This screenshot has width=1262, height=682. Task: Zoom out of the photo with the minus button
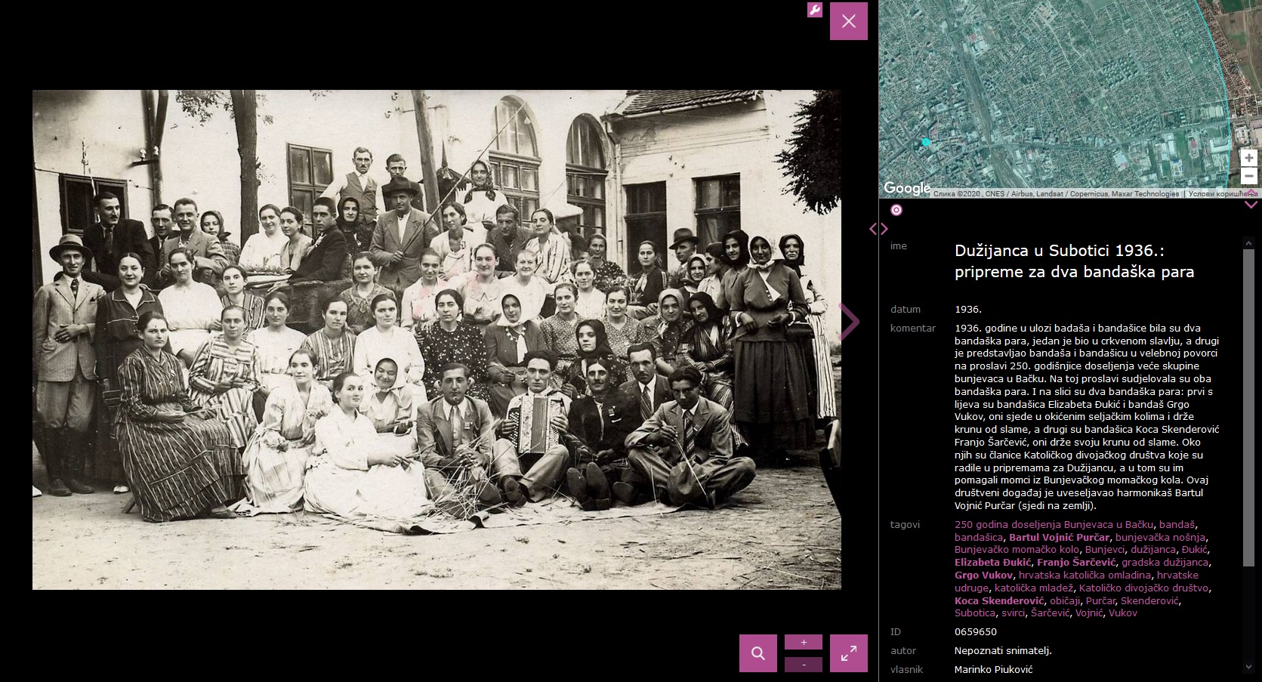[x=803, y=665]
